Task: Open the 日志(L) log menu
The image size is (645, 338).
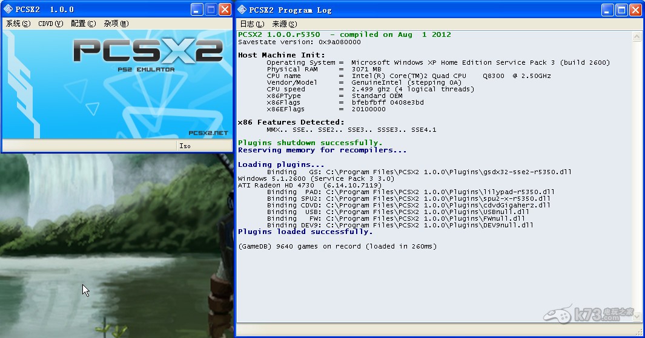Action: [x=252, y=24]
